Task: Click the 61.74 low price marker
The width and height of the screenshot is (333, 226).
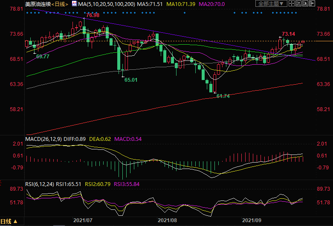Action: click(223, 96)
